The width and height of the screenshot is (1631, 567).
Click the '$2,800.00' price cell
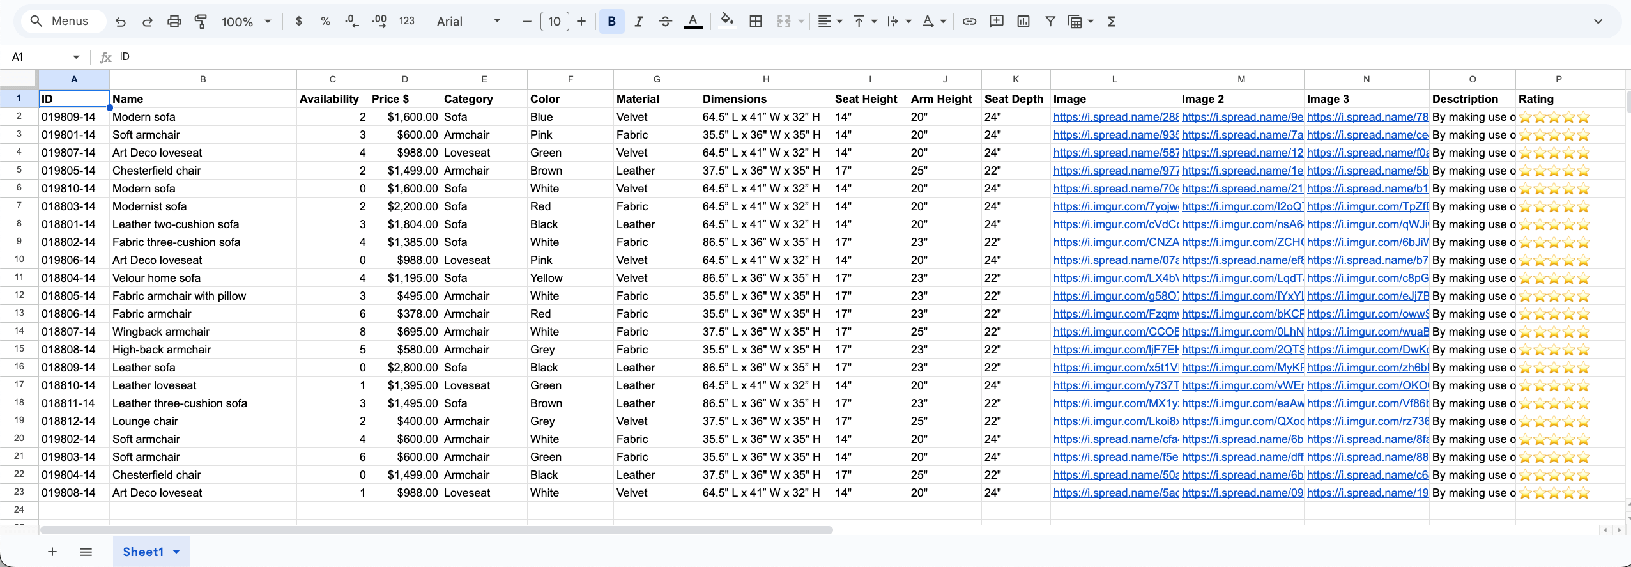point(405,368)
